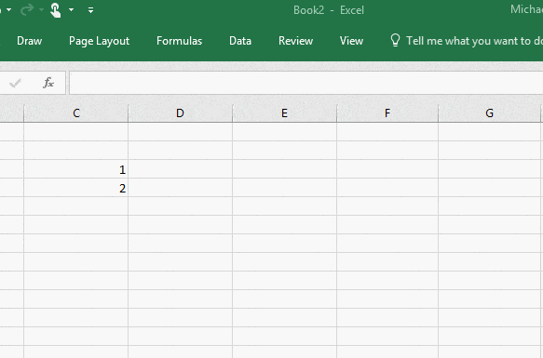Switch to the Page Layout tab
543x358 pixels.
(99, 41)
